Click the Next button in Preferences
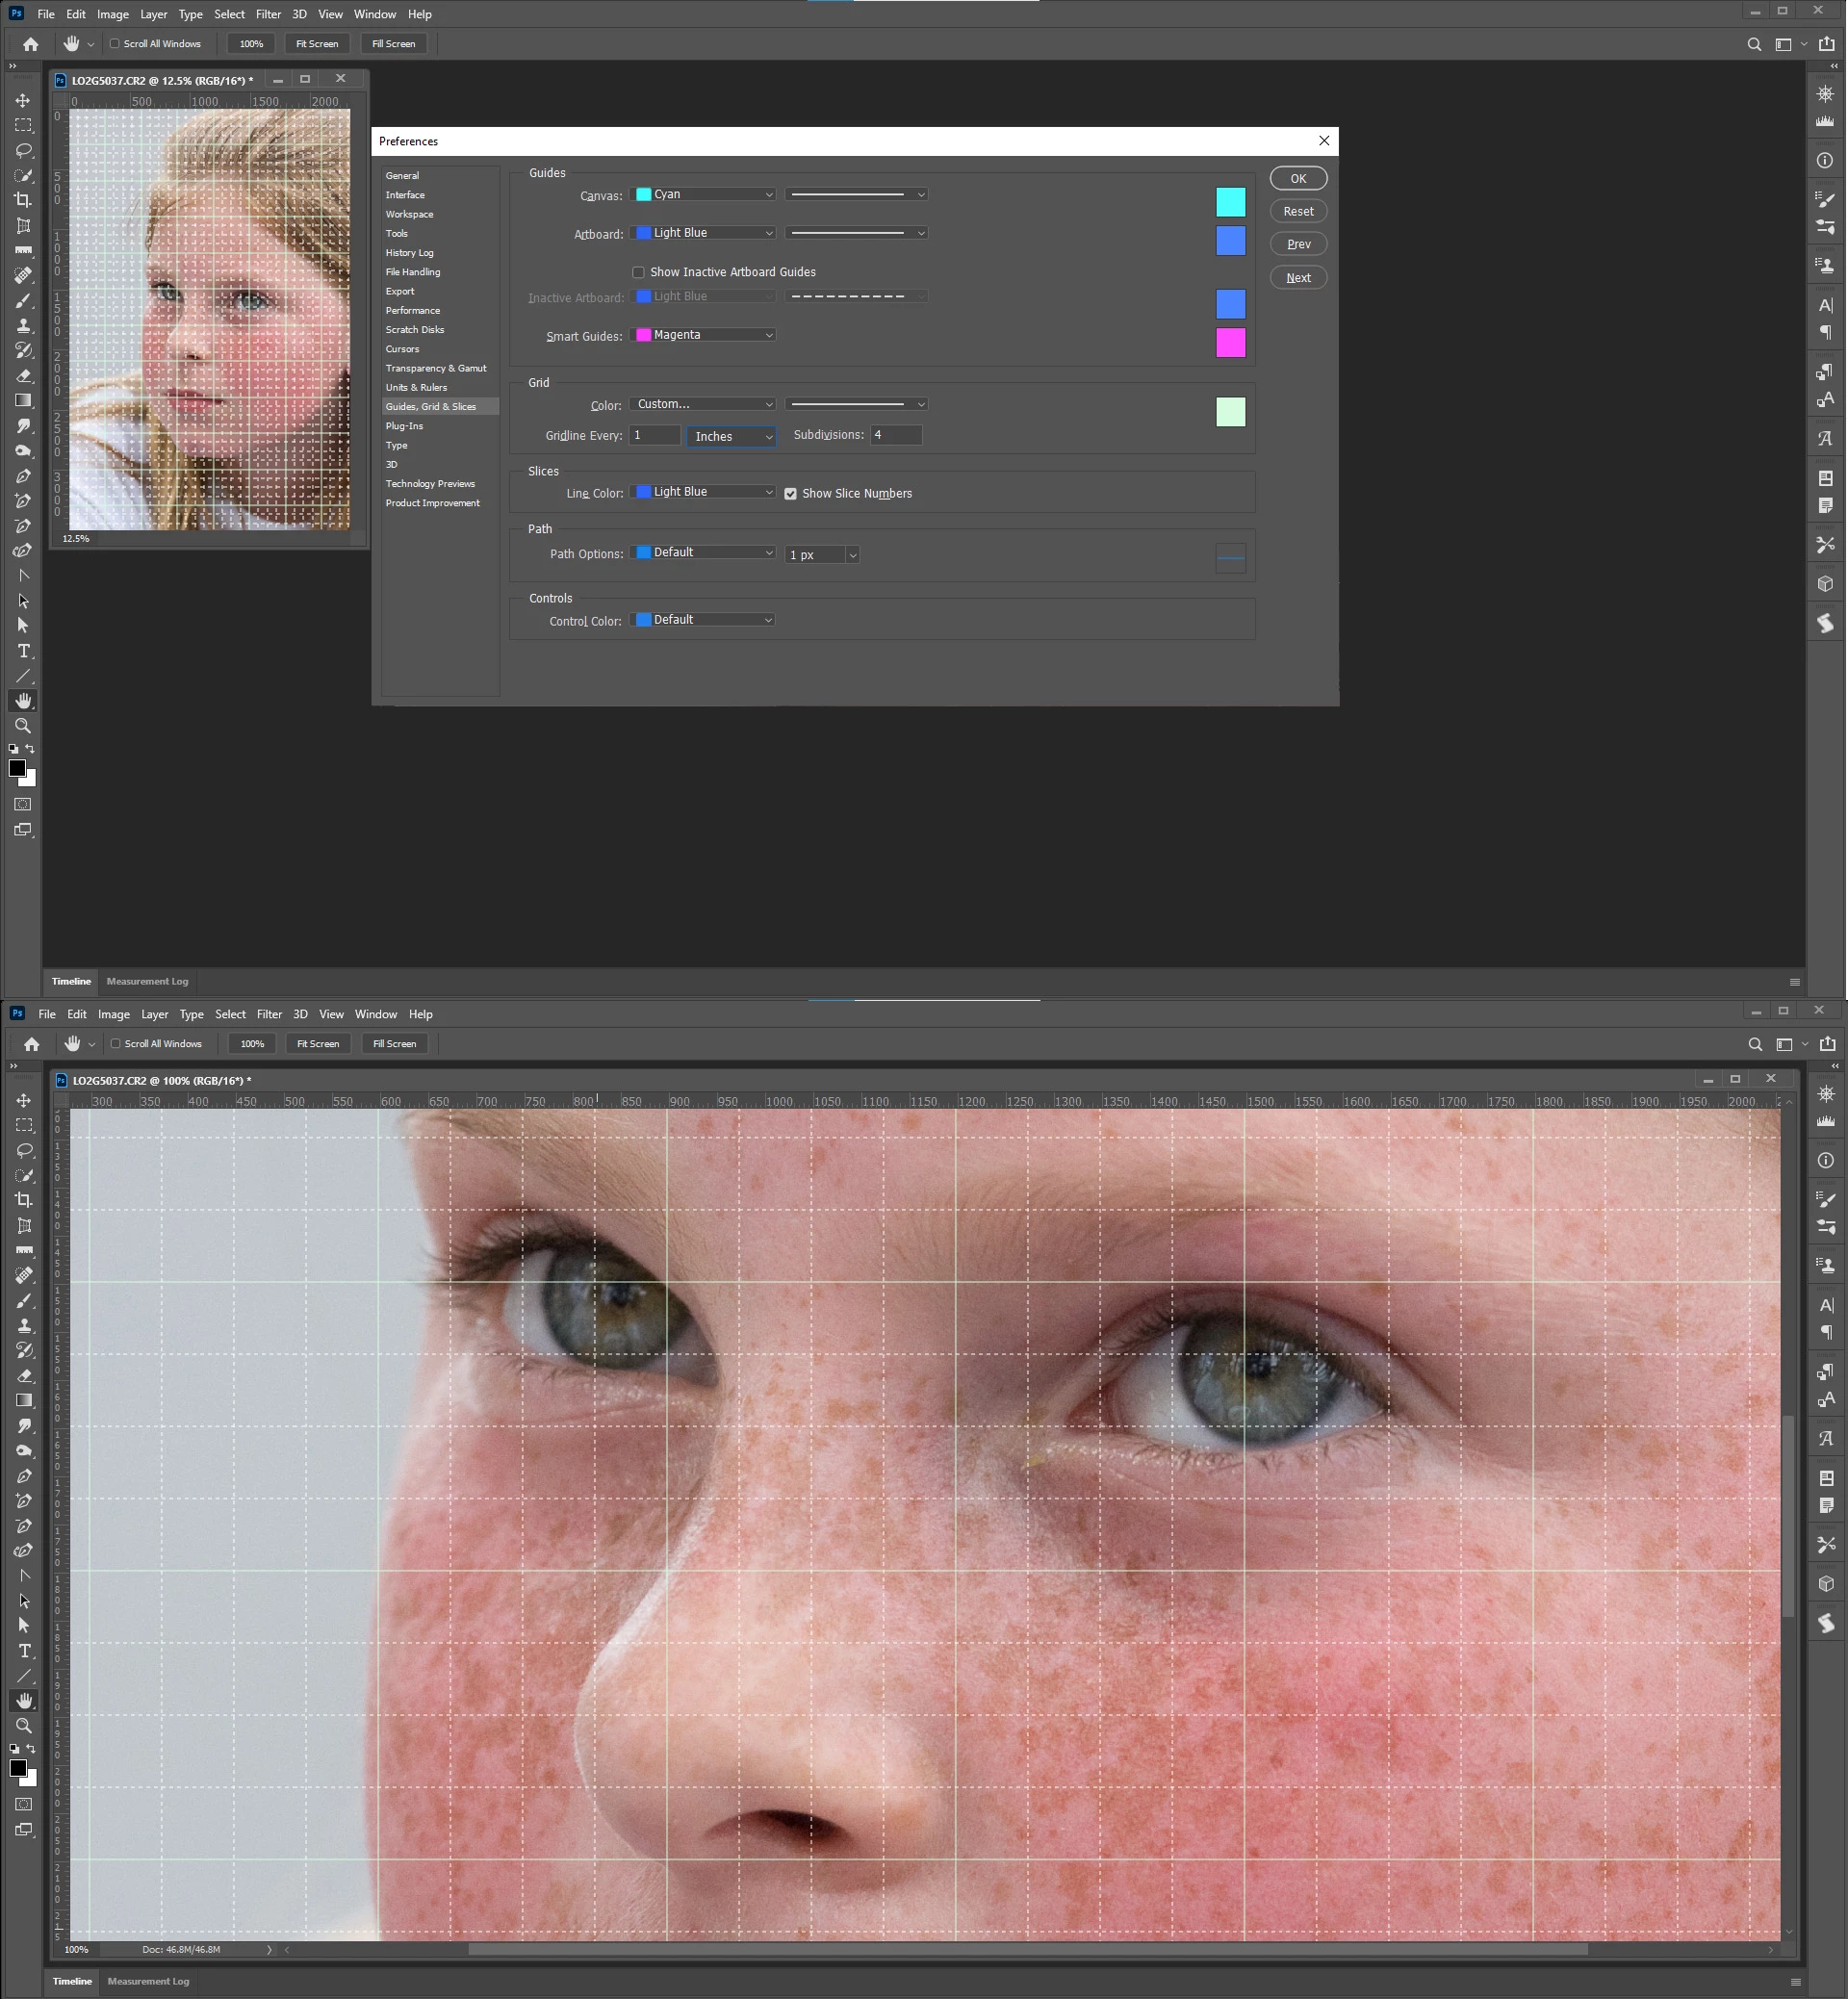 coord(1298,278)
